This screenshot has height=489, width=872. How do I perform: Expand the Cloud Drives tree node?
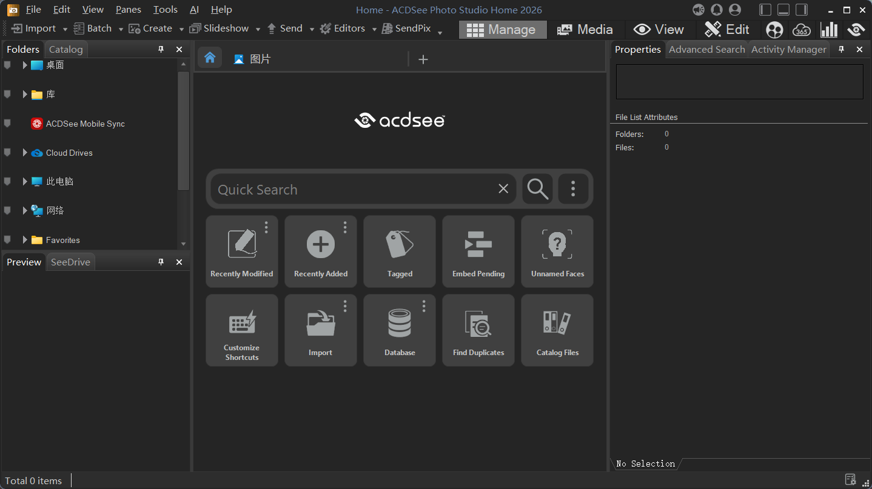25,153
